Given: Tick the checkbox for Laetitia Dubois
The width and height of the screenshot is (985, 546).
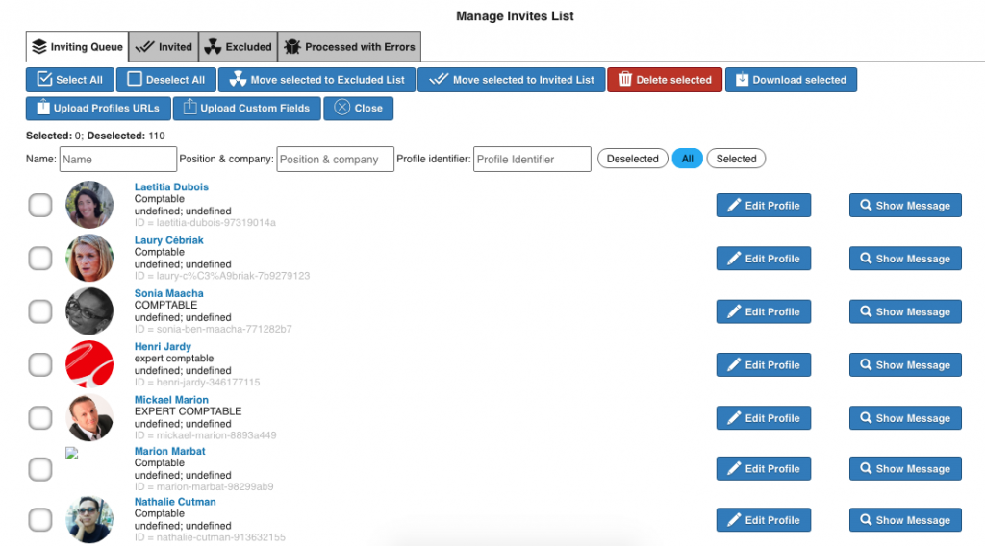Looking at the screenshot, I should (x=40, y=205).
